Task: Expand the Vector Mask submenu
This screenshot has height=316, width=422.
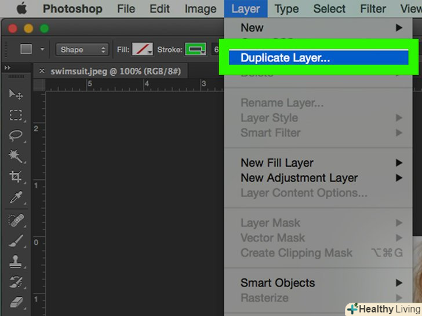Action: tap(318, 238)
